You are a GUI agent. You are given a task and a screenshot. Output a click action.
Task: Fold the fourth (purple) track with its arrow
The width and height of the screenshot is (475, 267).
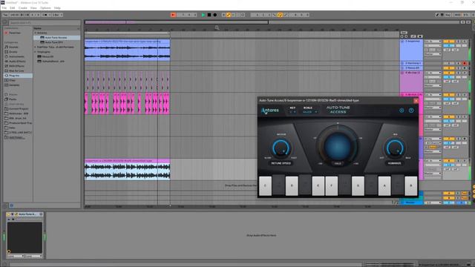click(402, 73)
